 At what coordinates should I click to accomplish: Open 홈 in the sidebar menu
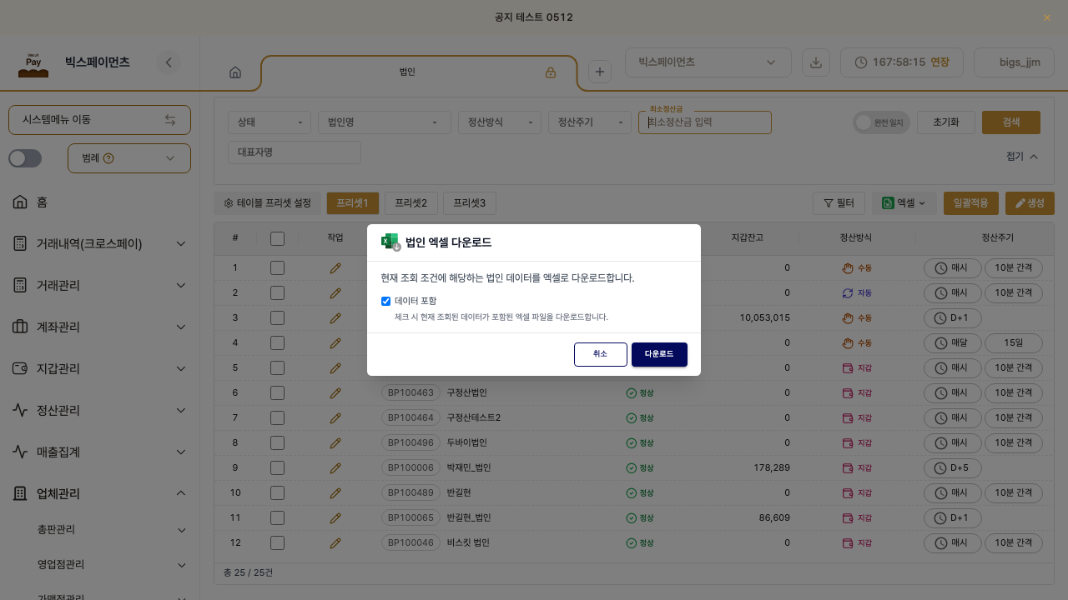[100, 202]
